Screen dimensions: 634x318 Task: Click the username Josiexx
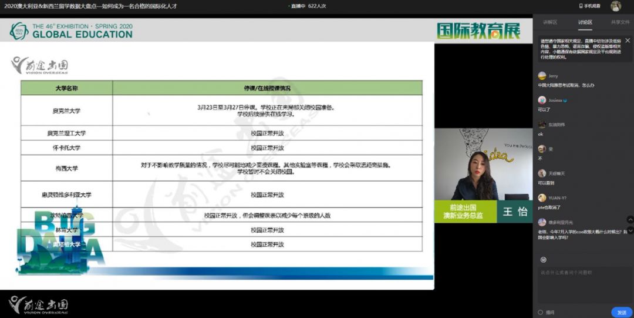click(x=555, y=101)
